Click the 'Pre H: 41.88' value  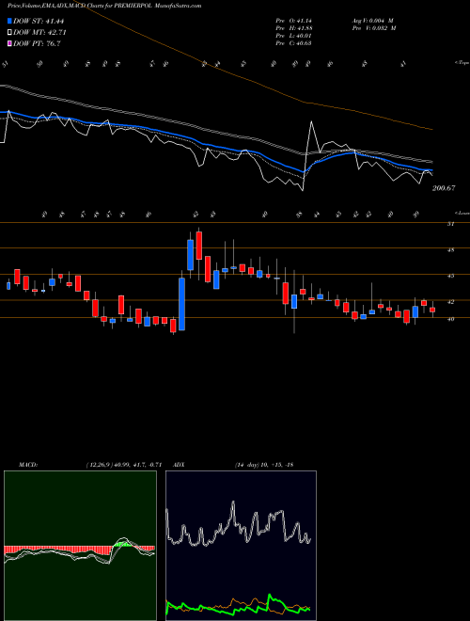pos(293,28)
